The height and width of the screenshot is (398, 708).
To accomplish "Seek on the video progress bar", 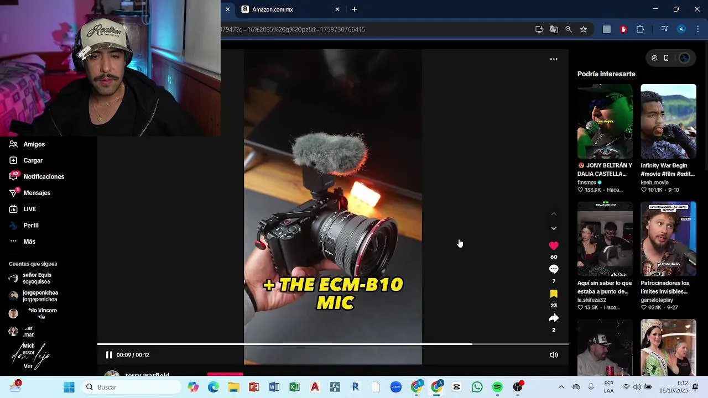I will (x=333, y=344).
